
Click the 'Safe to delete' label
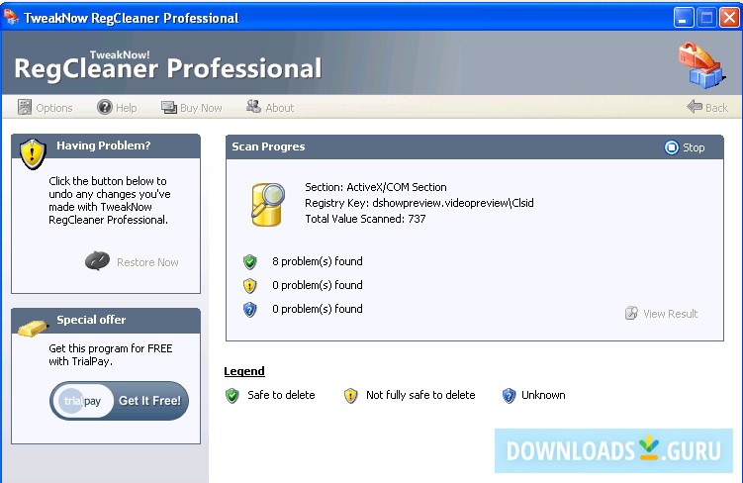point(281,395)
